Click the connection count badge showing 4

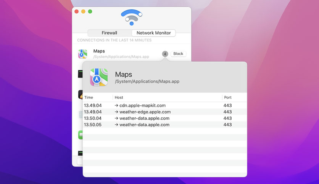point(165,54)
